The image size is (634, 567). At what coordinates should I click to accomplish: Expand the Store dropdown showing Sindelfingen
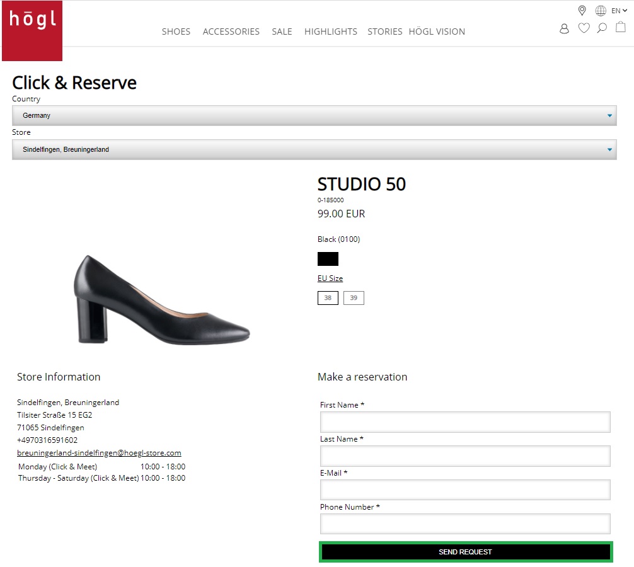click(x=314, y=150)
